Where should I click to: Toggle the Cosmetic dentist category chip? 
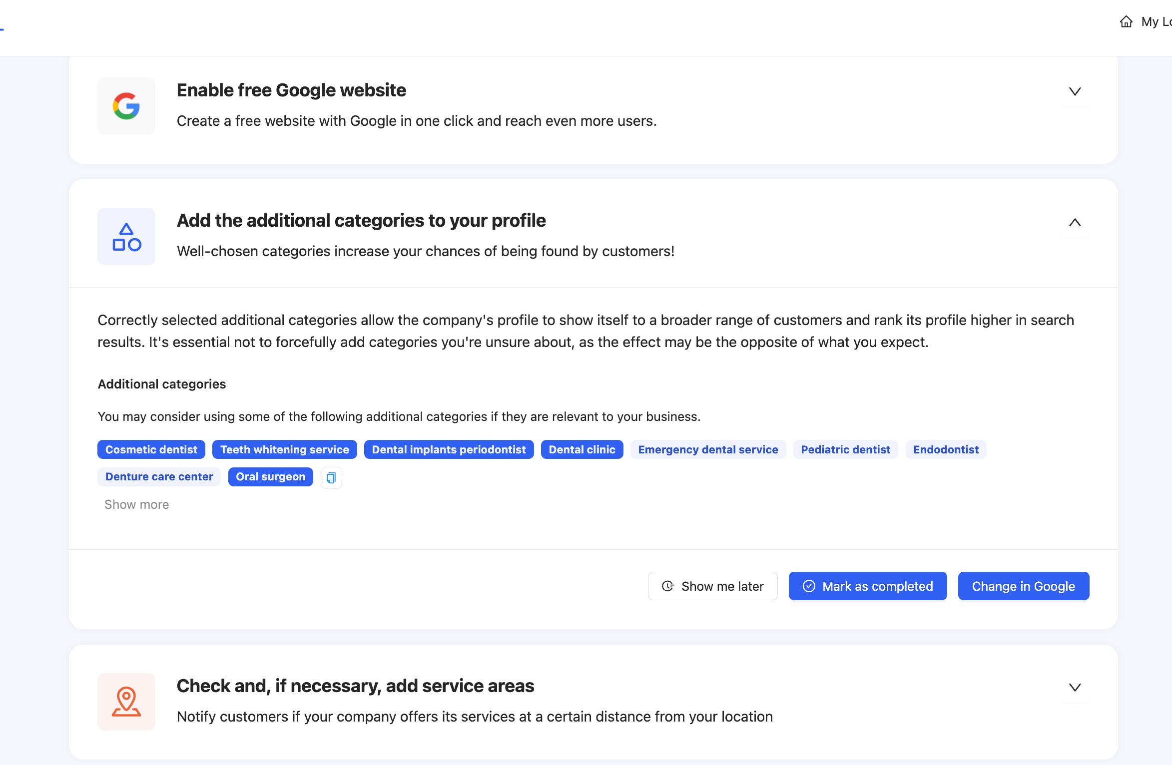(x=151, y=449)
